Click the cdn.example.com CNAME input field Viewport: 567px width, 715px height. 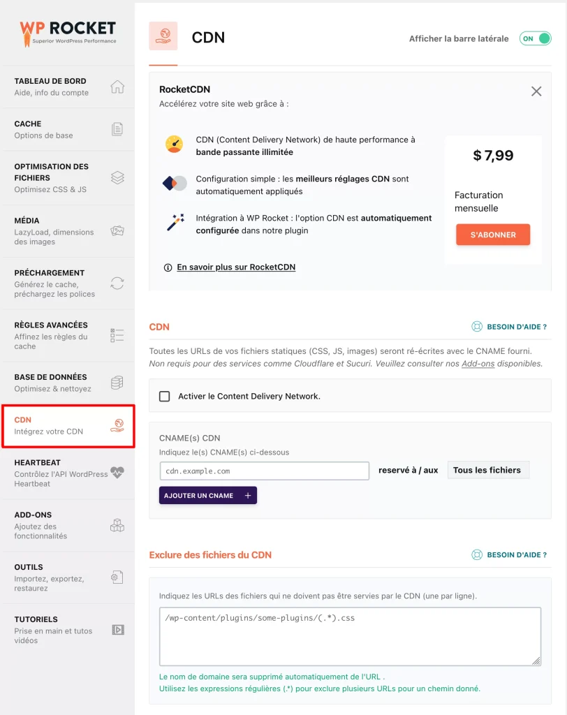tap(265, 471)
